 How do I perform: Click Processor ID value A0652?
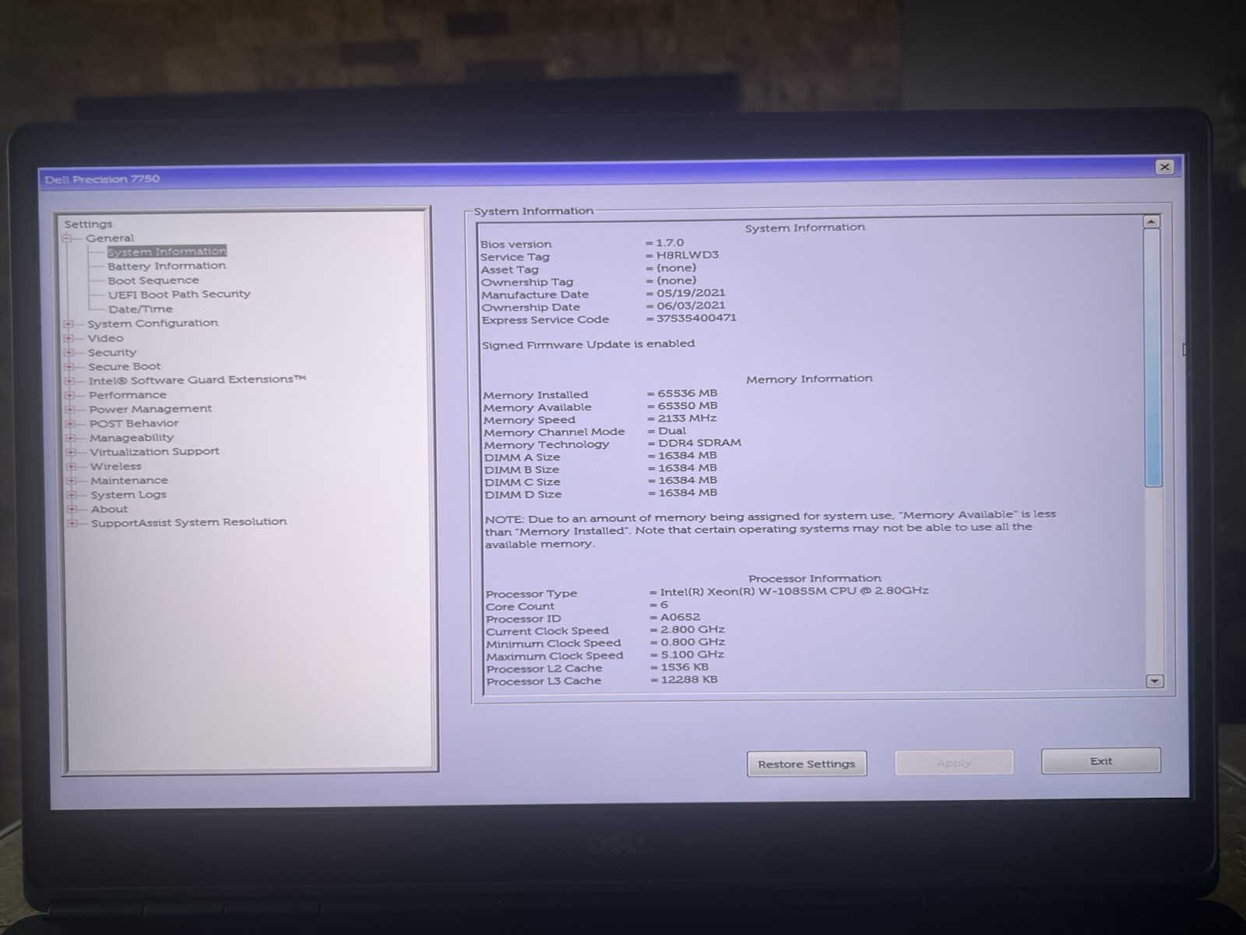point(681,616)
